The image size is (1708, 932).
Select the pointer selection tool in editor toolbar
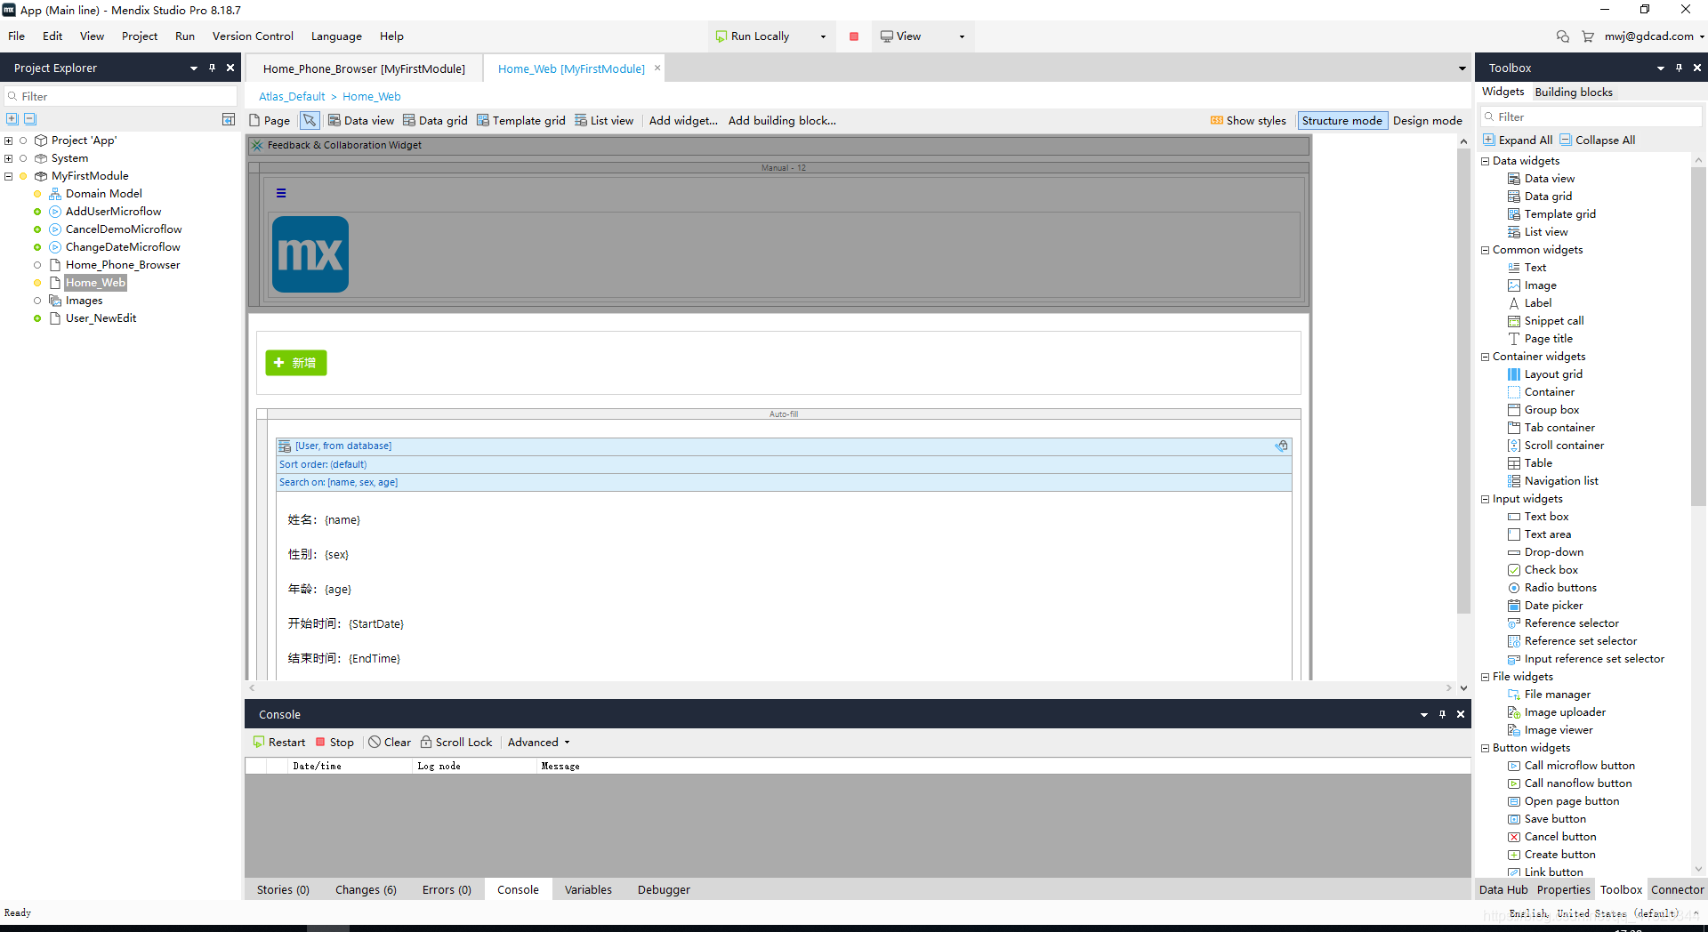[310, 120]
